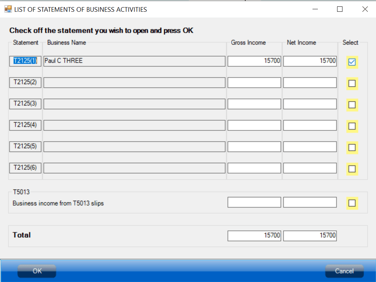Open the T2125(3) statement button
This screenshot has height=282, width=376.
(25, 104)
